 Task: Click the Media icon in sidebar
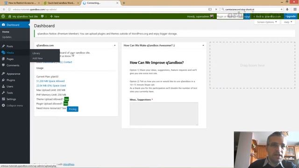[x=3, y=53]
